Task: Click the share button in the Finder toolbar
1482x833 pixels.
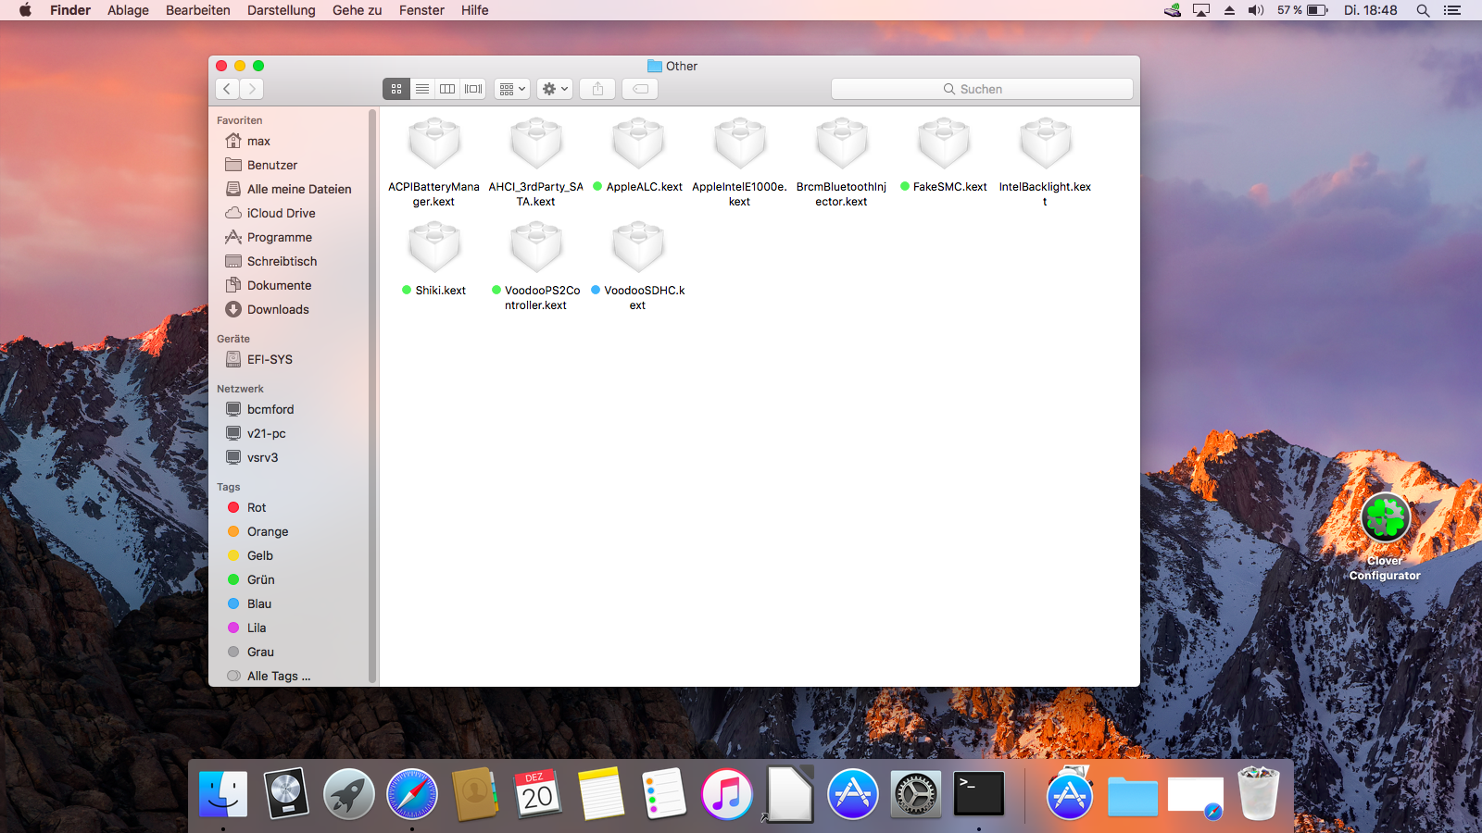Action: click(597, 89)
